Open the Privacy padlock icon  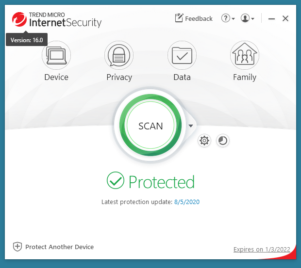(119, 55)
